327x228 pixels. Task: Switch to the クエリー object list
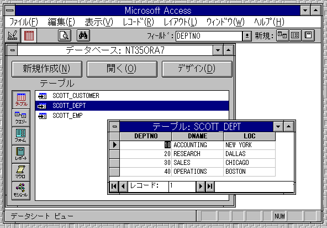[x=21, y=118]
